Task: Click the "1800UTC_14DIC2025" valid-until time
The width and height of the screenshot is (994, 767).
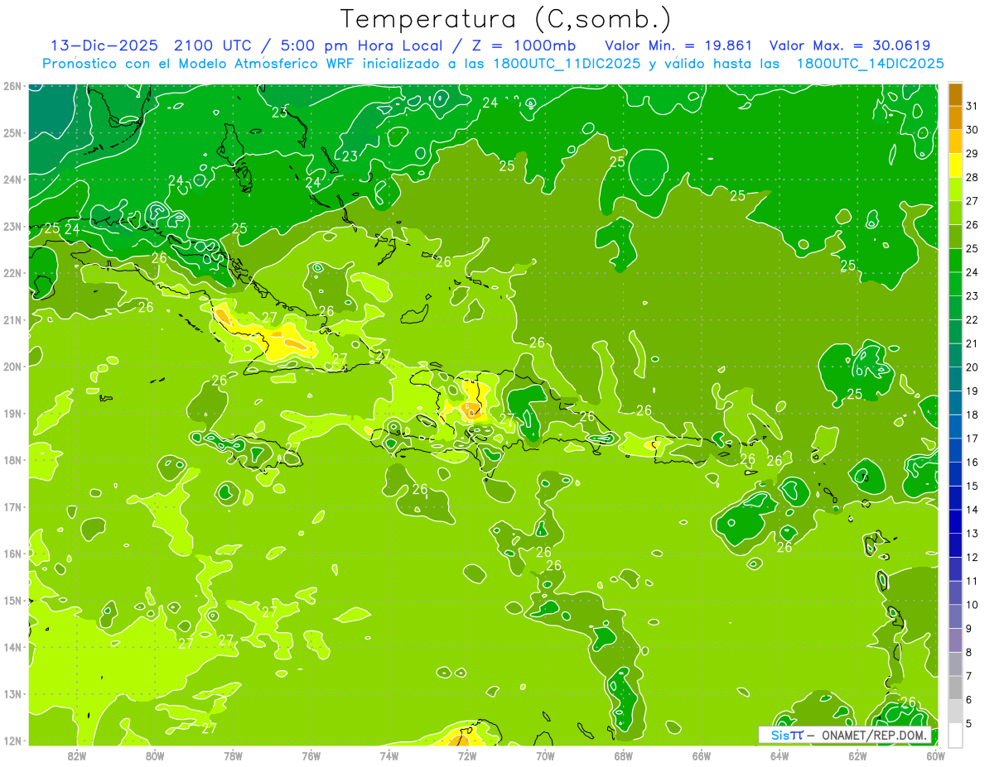Action: 870,64
